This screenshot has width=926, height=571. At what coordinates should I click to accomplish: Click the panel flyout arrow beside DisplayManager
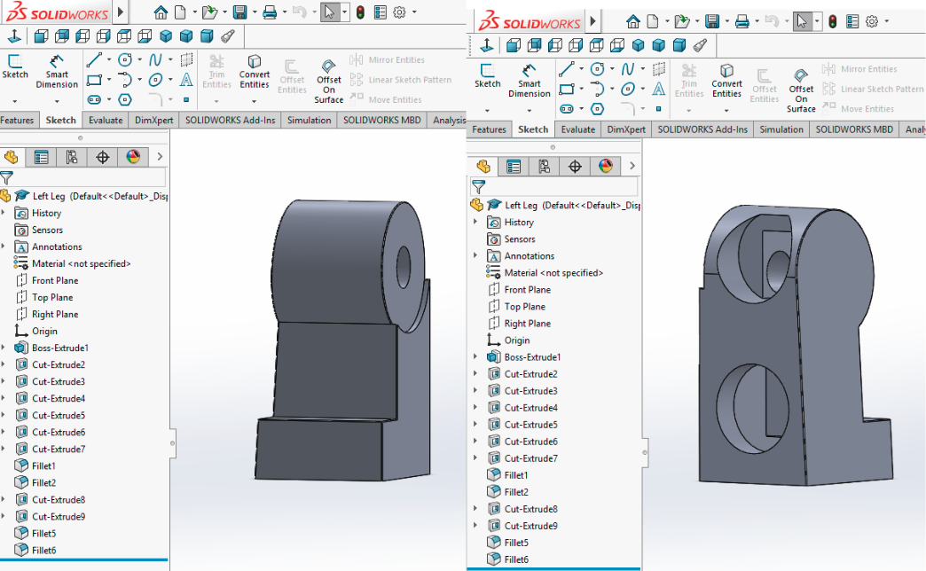coord(160,157)
